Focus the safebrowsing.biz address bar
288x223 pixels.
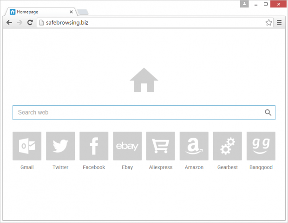tap(155, 23)
